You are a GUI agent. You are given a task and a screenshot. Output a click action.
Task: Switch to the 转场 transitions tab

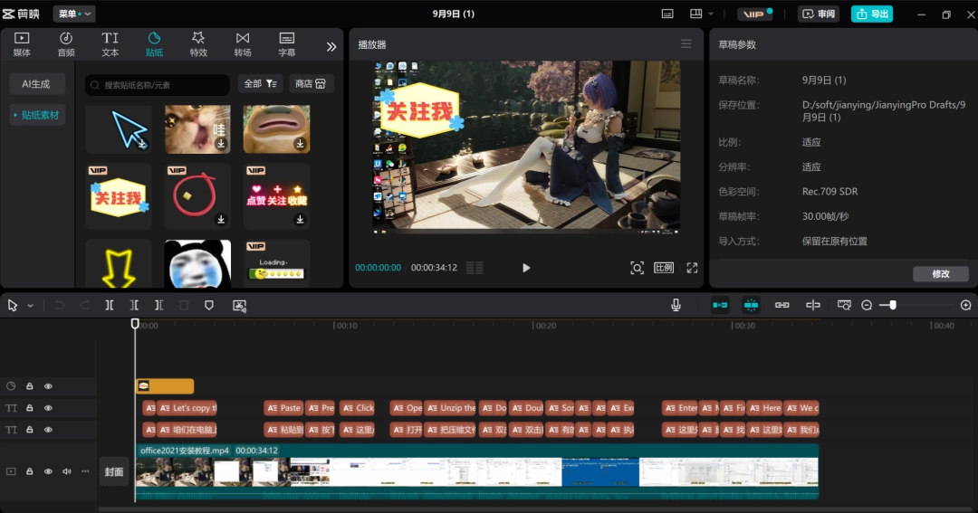(x=243, y=44)
